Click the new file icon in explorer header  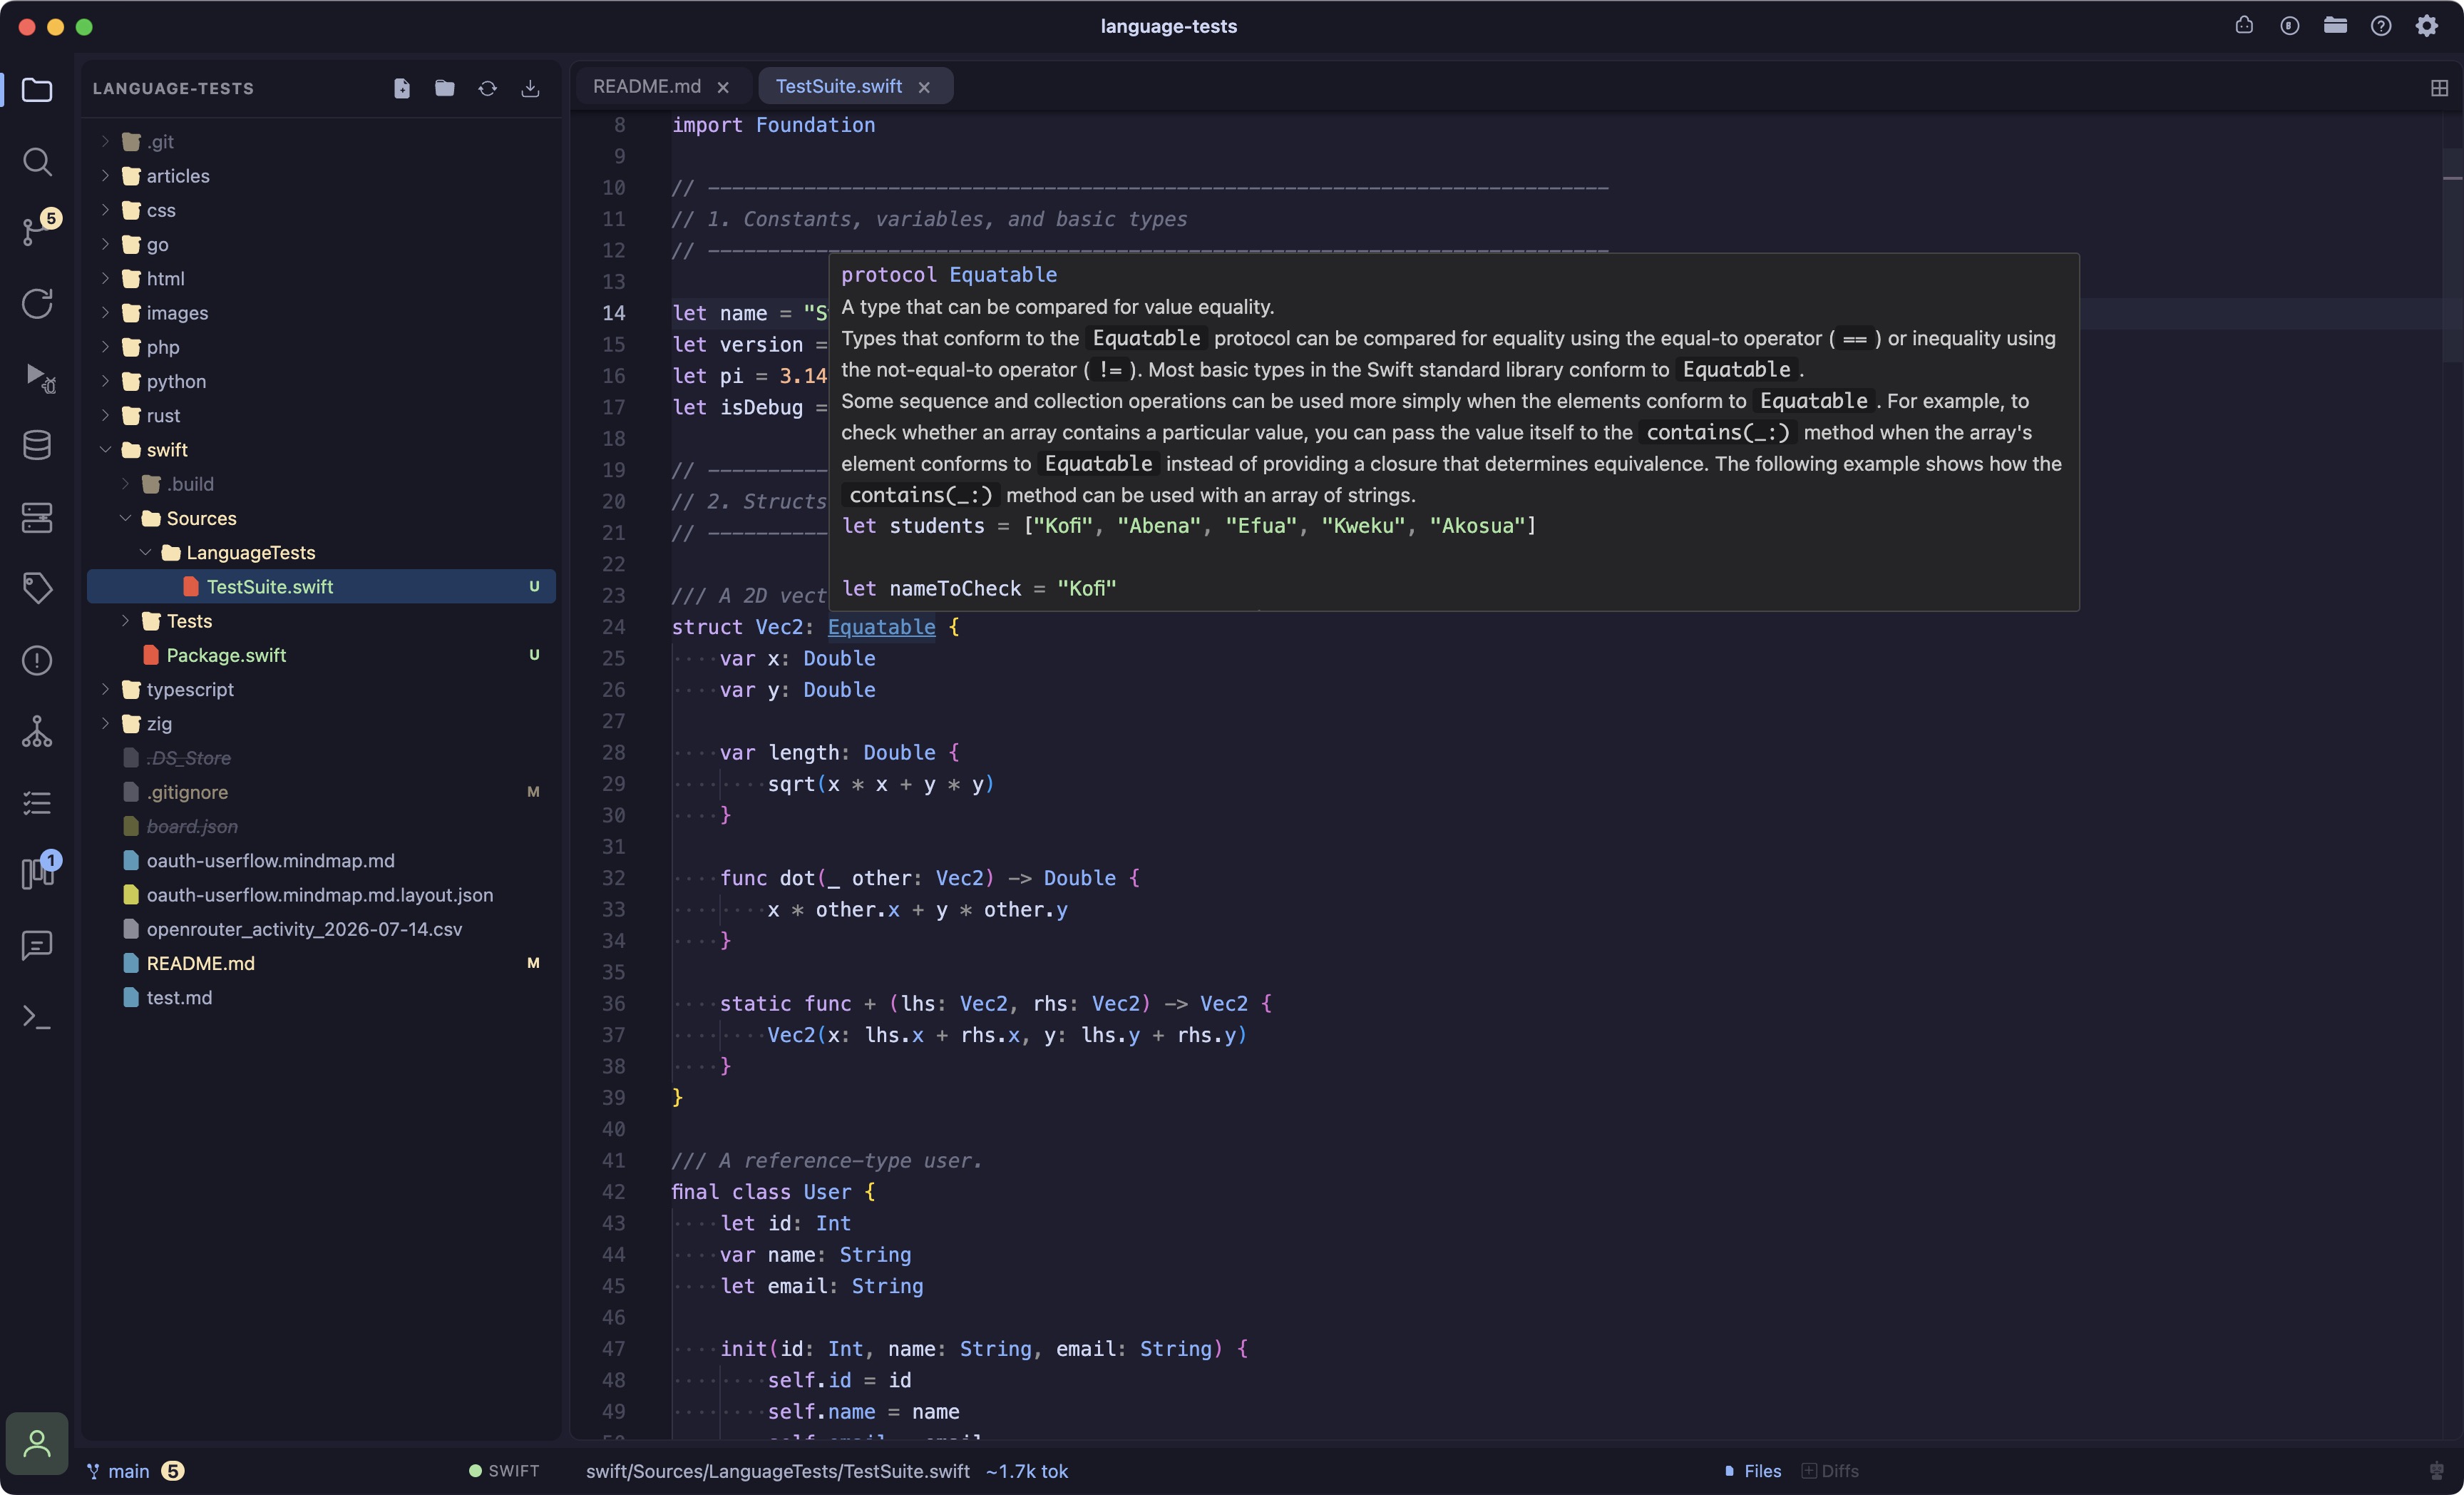402,88
